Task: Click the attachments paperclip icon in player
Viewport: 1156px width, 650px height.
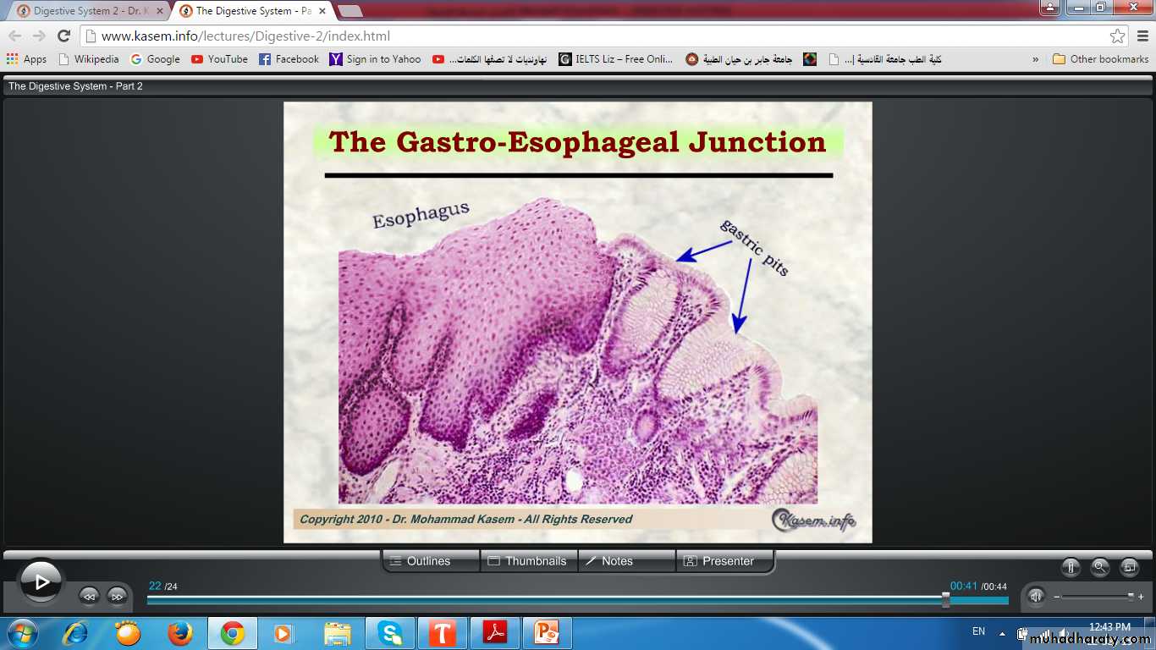Action: pos(1071,568)
